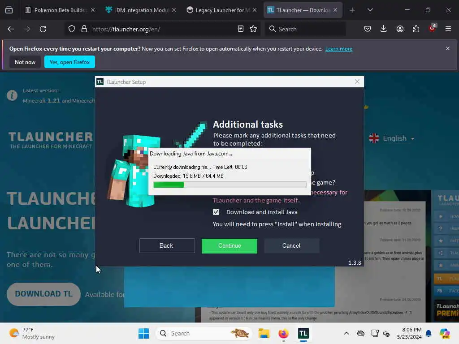Open TLauncher taskbar icon
459x344 pixels.
tap(303, 333)
